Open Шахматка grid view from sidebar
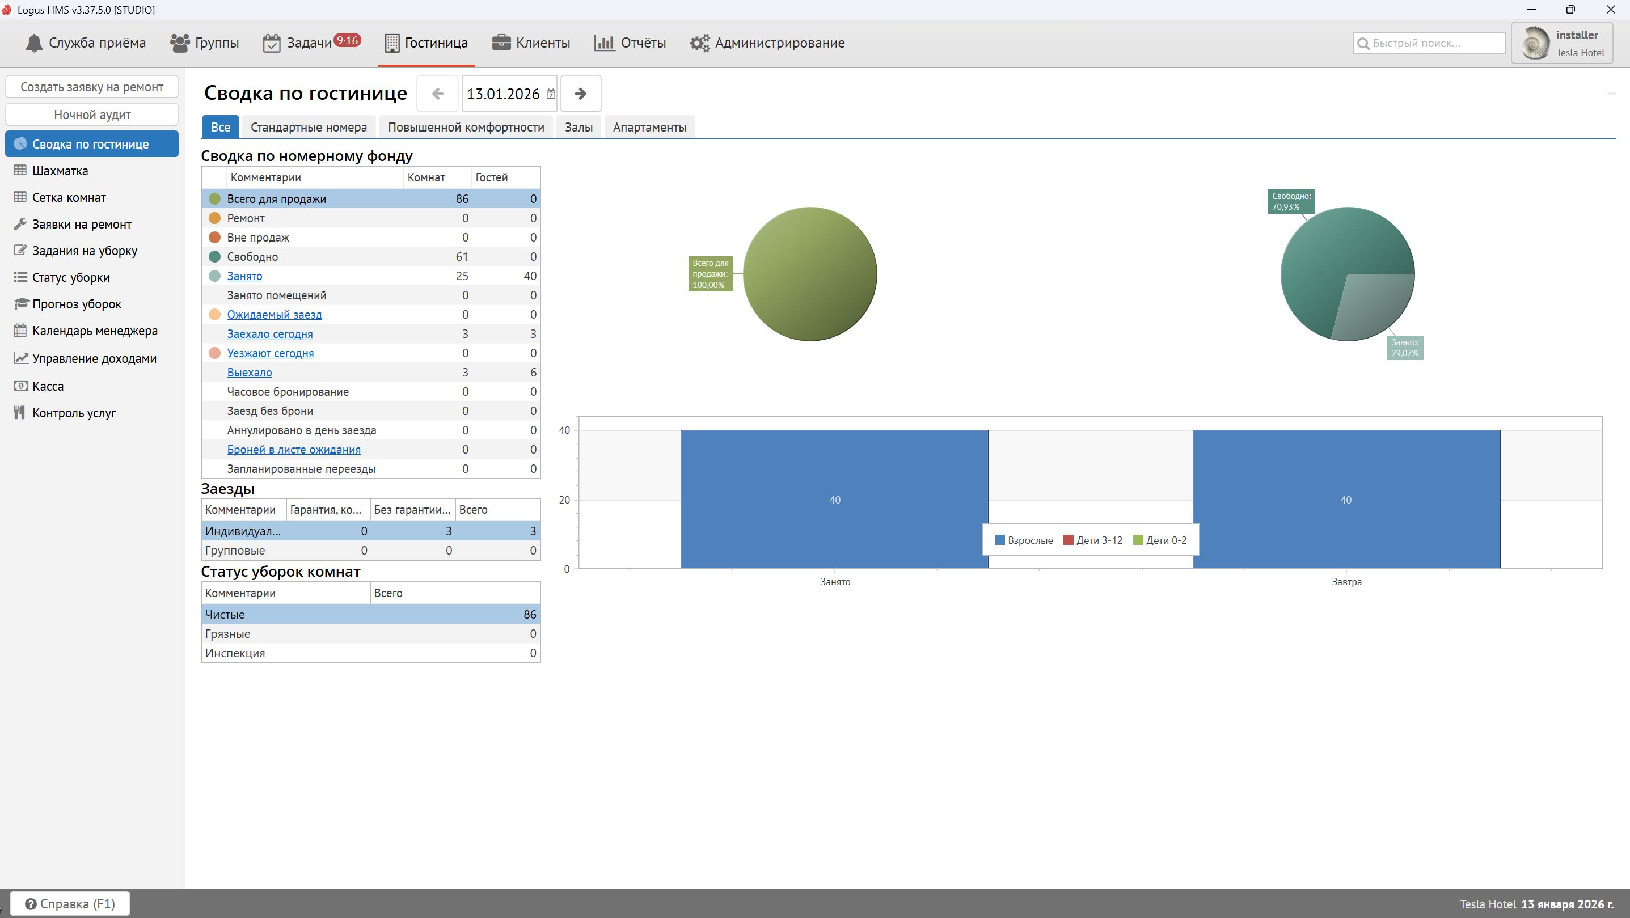Viewport: 1630px width, 918px height. [60, 171]
